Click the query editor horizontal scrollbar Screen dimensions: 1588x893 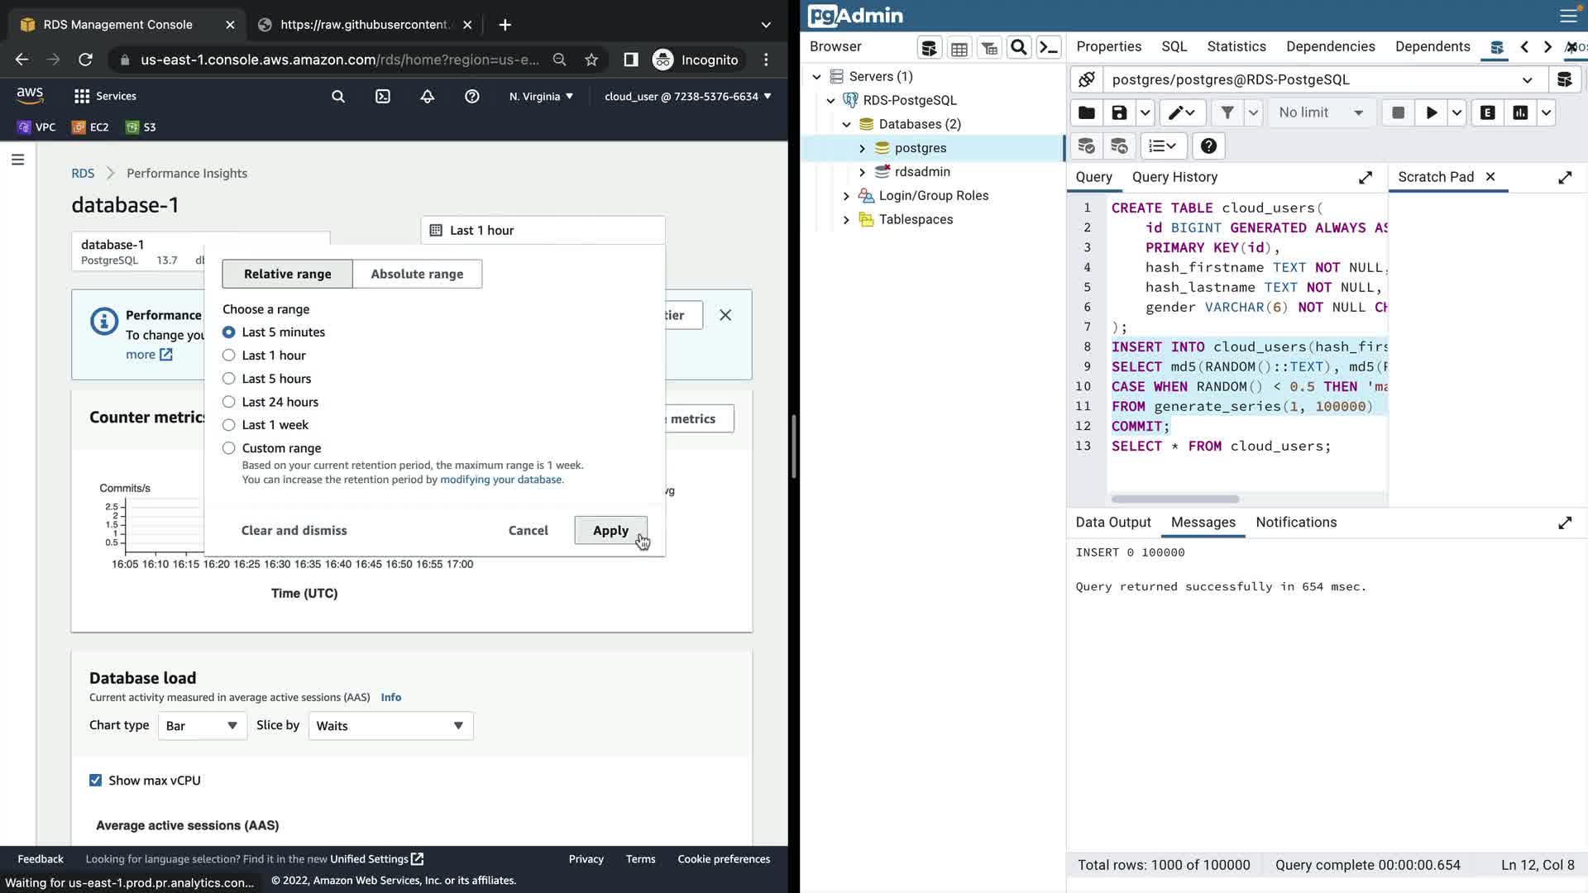click(x=1174, y=499)
